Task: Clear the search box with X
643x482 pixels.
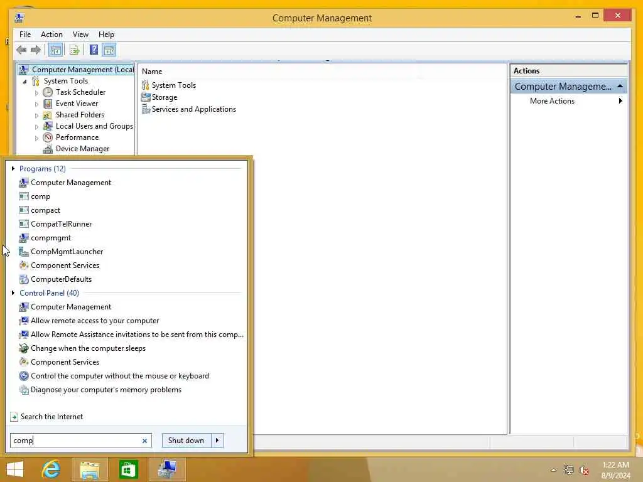Action: tap(144, 441)
